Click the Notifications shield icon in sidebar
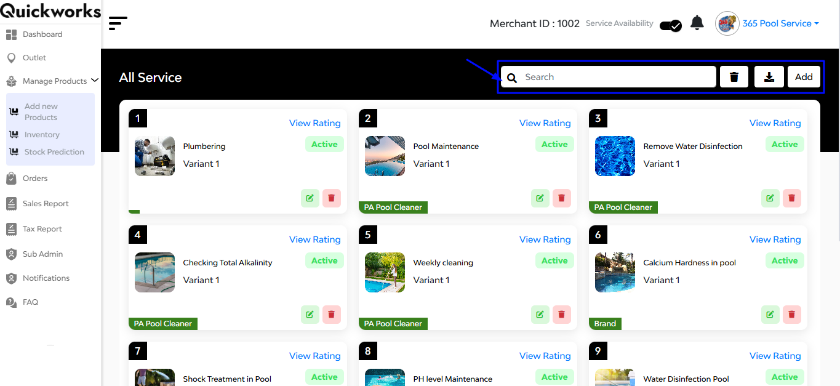Image resolution: width=840 pixels, height=386 pixels. tap(11, 278)
